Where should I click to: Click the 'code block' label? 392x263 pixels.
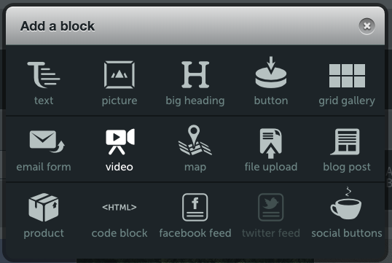(x=119, y=233)
